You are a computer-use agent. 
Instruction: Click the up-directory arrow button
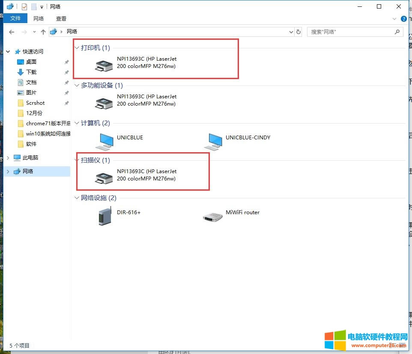43,32
